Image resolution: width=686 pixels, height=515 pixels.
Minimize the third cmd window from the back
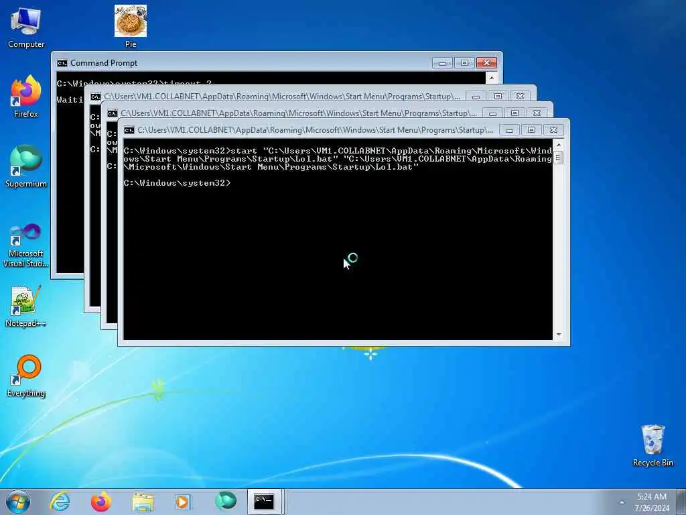tap(492, 113)
